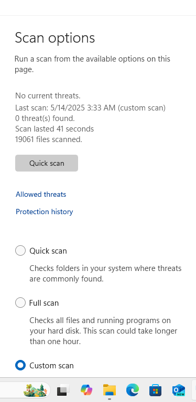Viewport: 196px width, 402px height.
Task: Click the Custom scan label text
Action: point(51,365)
